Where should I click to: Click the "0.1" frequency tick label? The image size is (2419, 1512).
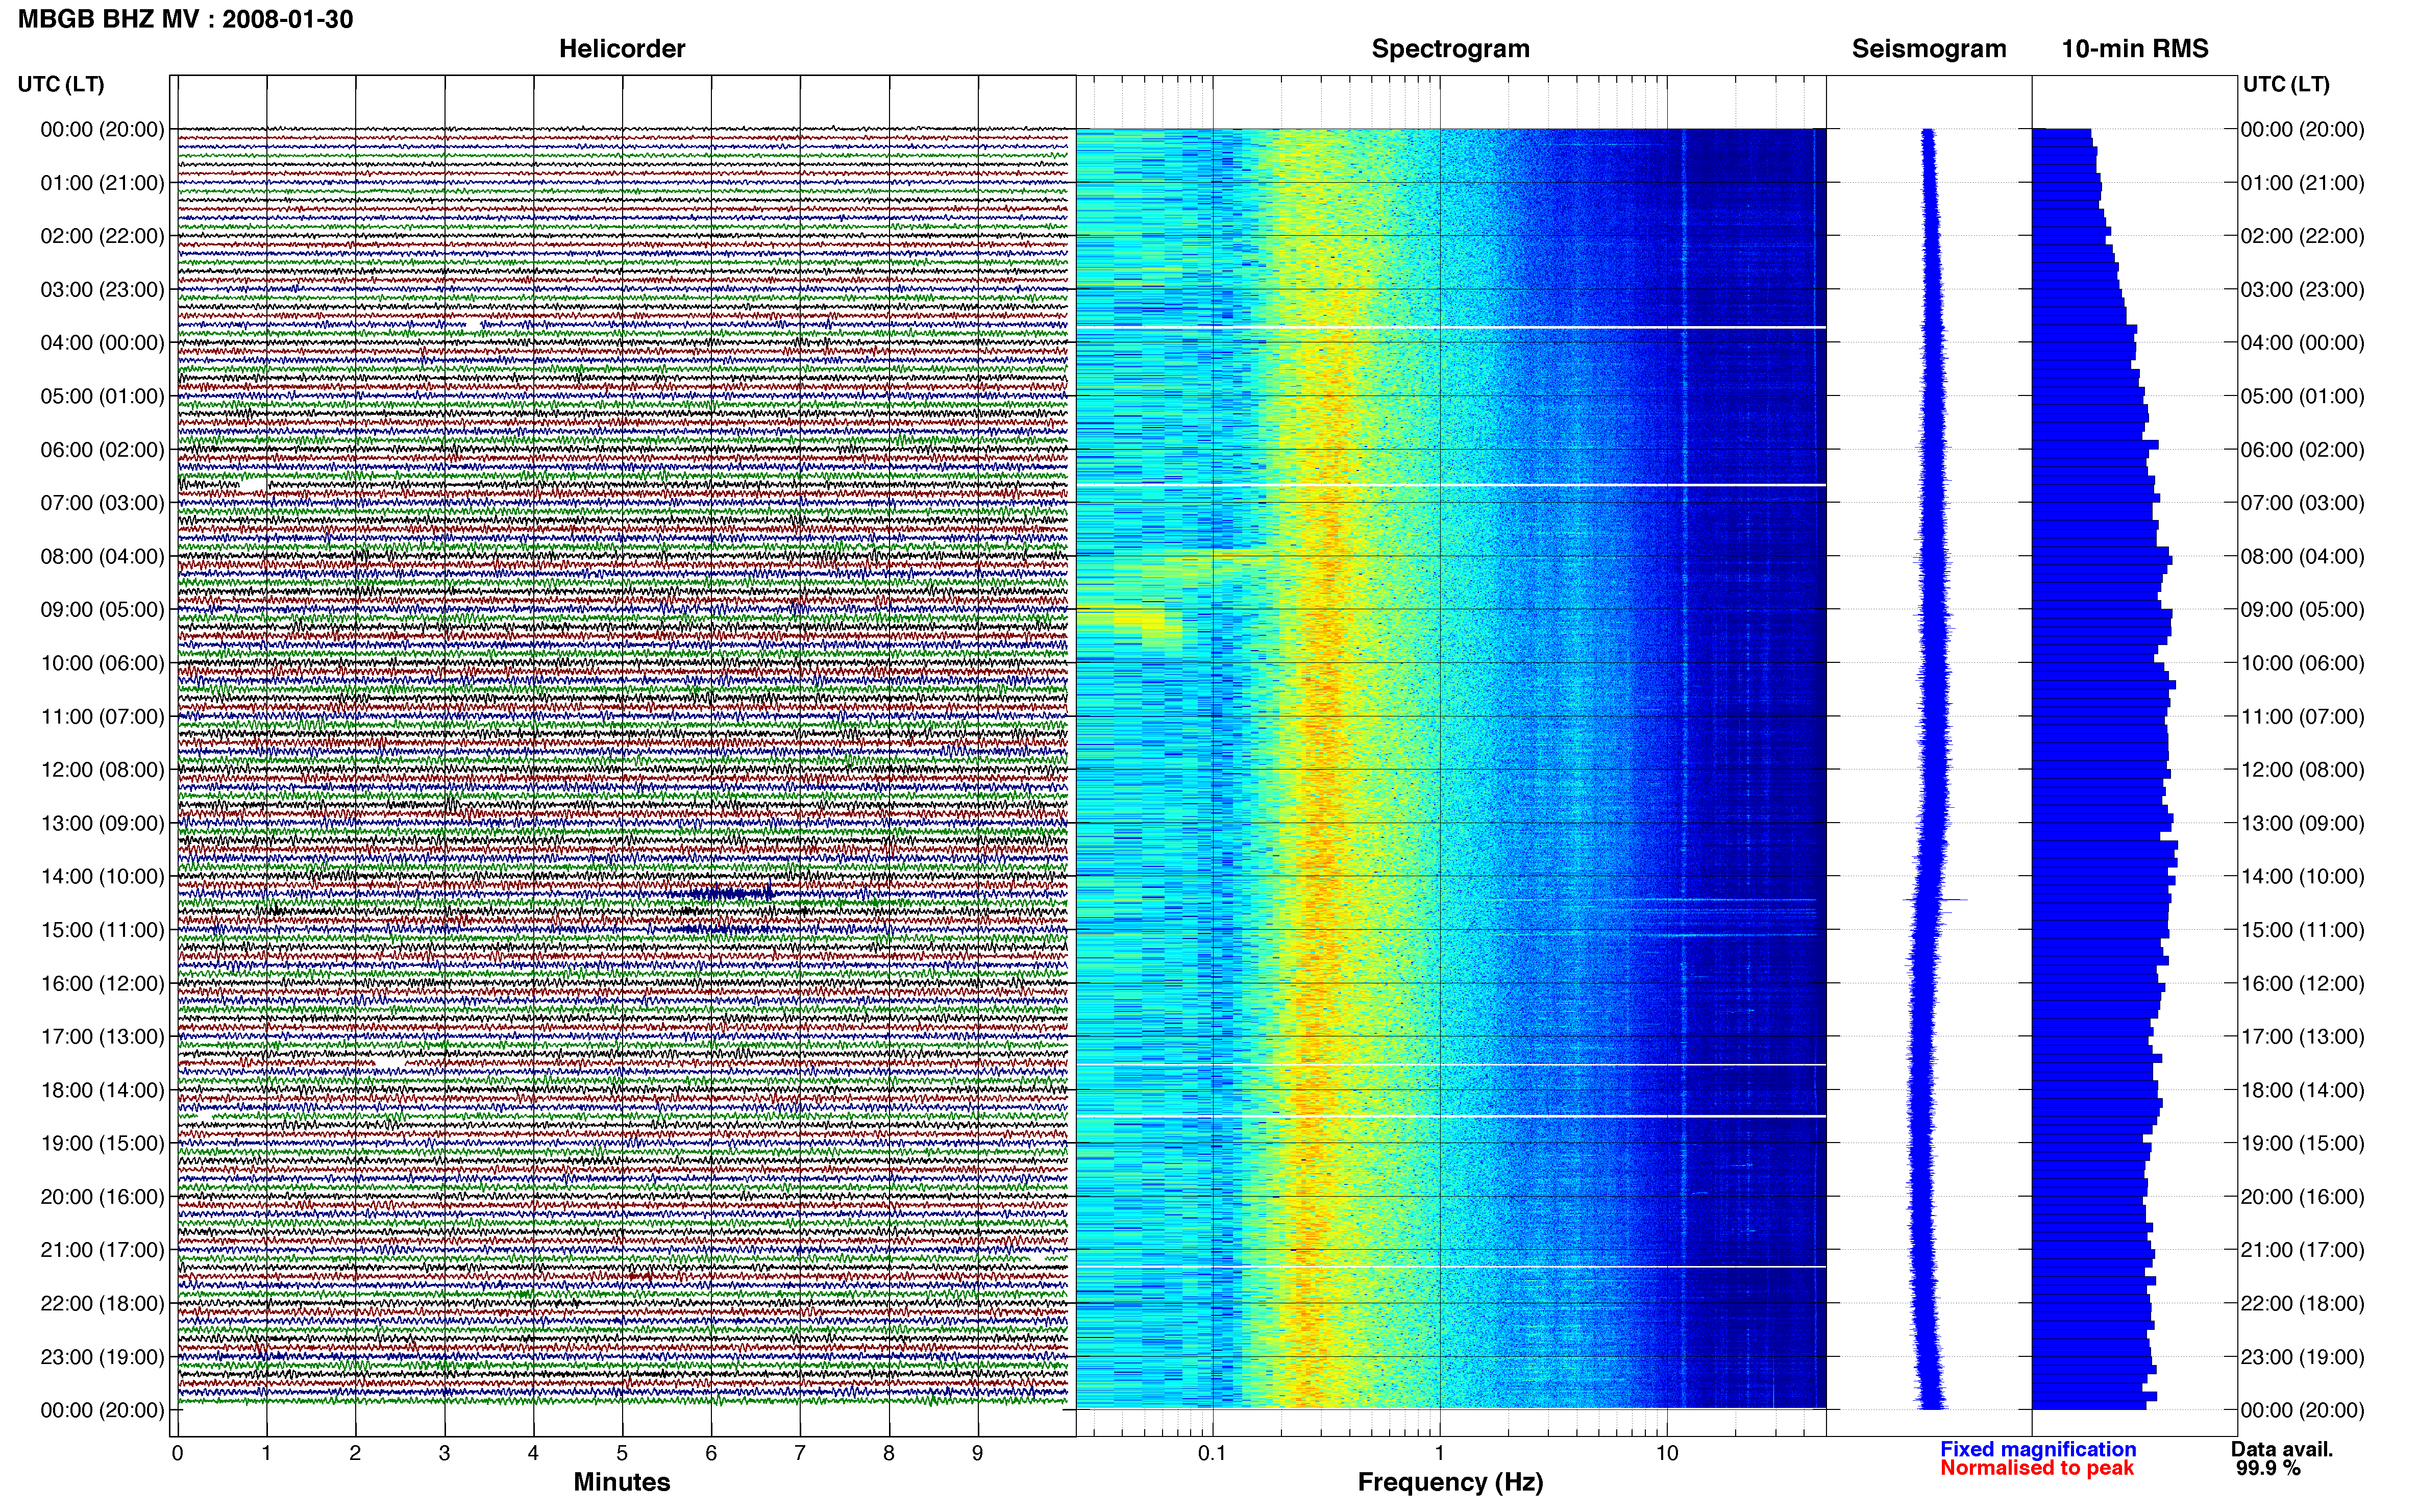point(1212,1453)
